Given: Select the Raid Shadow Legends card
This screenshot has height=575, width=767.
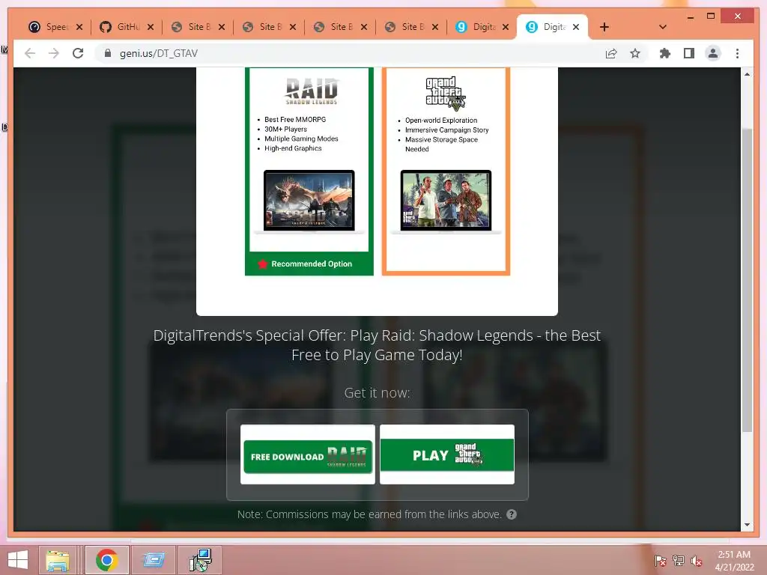Looking at the screenshot, I should coord(309,171).
